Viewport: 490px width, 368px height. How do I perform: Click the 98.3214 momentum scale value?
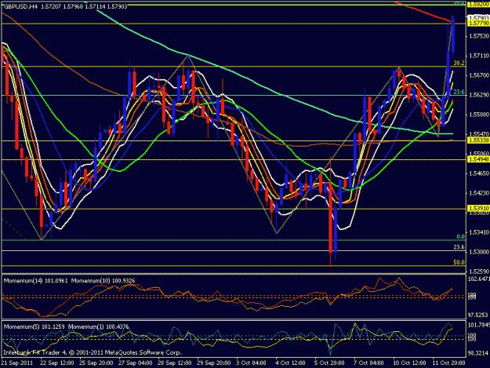click(x=478, y=353)
